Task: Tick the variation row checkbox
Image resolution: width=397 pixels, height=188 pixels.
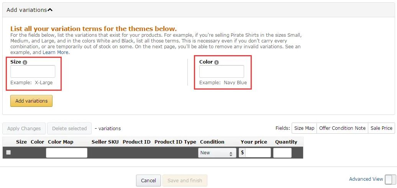Action: tap(8, 152)
